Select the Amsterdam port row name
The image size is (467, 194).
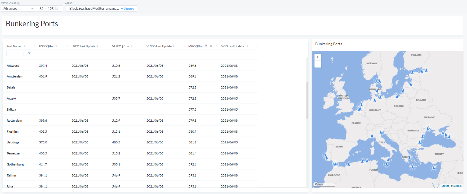(15, 76)
